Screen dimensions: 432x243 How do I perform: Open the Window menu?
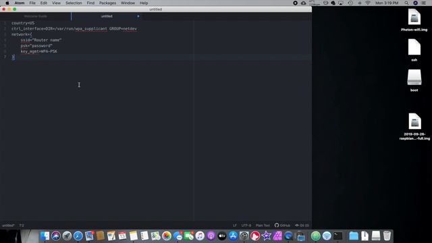tap(128, 3)
